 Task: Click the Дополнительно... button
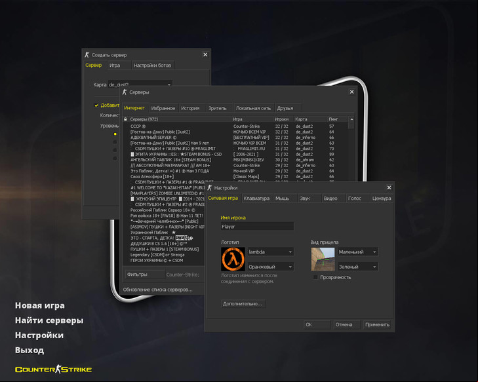(x=243, y=304)
